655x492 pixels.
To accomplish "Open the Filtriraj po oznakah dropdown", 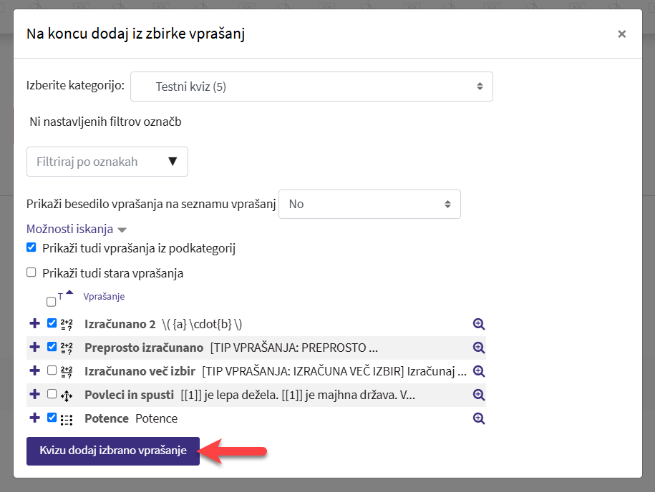I will coord(107,162).
